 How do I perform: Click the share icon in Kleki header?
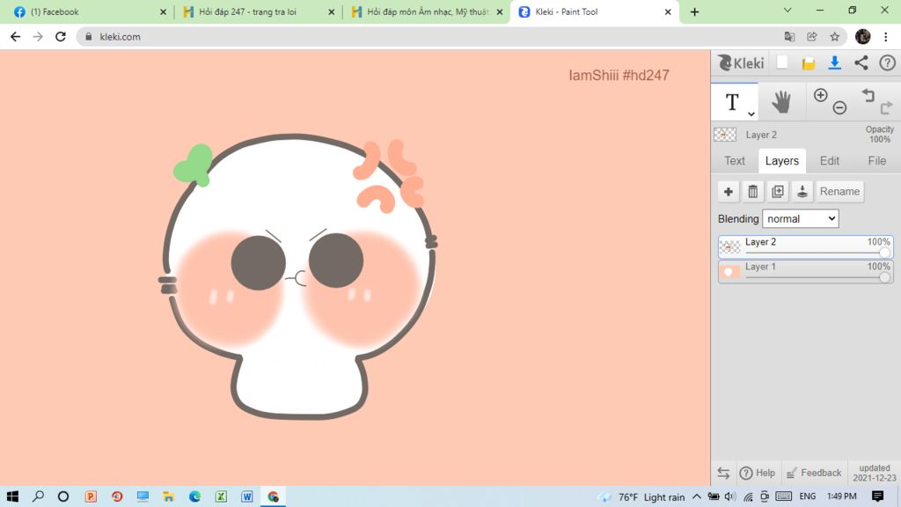click(861, 62)
